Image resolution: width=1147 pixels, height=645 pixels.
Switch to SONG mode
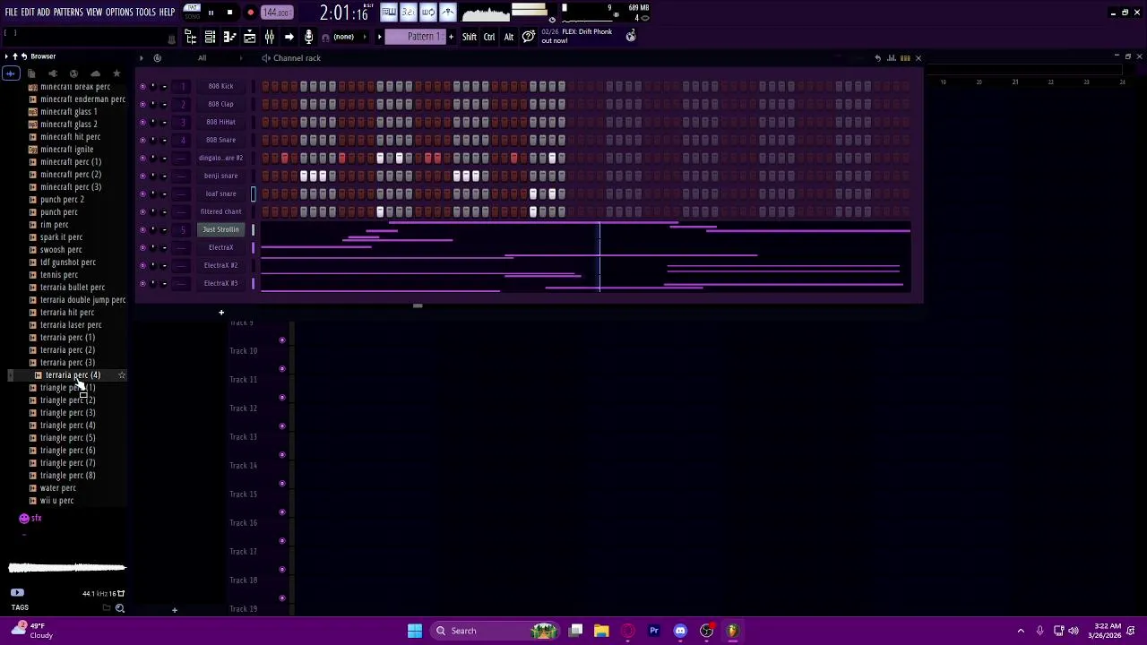point(192,16)
